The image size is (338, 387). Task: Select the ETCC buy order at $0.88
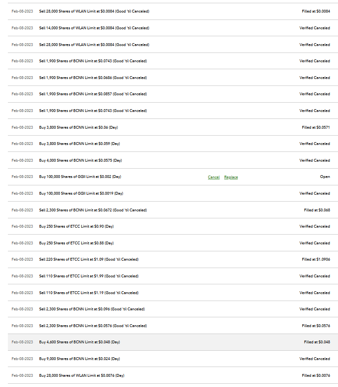76,243
